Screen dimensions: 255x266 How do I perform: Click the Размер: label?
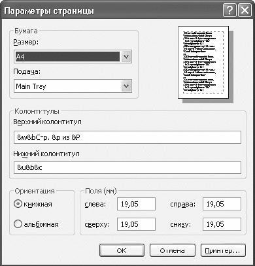coord(26,42)
